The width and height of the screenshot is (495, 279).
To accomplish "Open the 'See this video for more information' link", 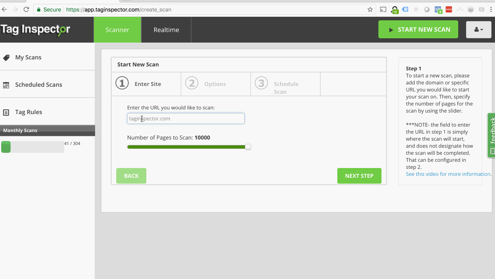I will (448, 174).
